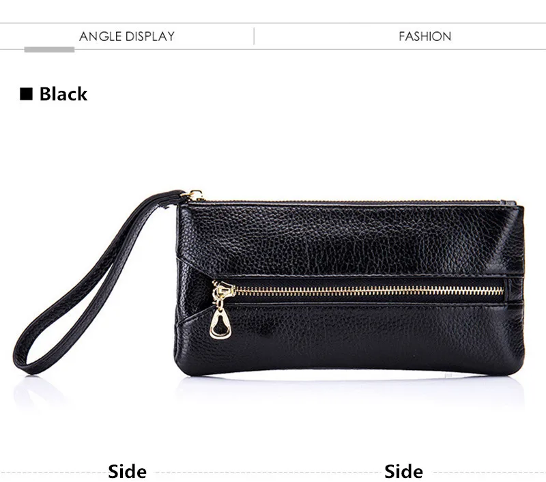Click the right Side label
Image resolution: width=546 pixels, height=482 pixels.
tap(403, 472)
